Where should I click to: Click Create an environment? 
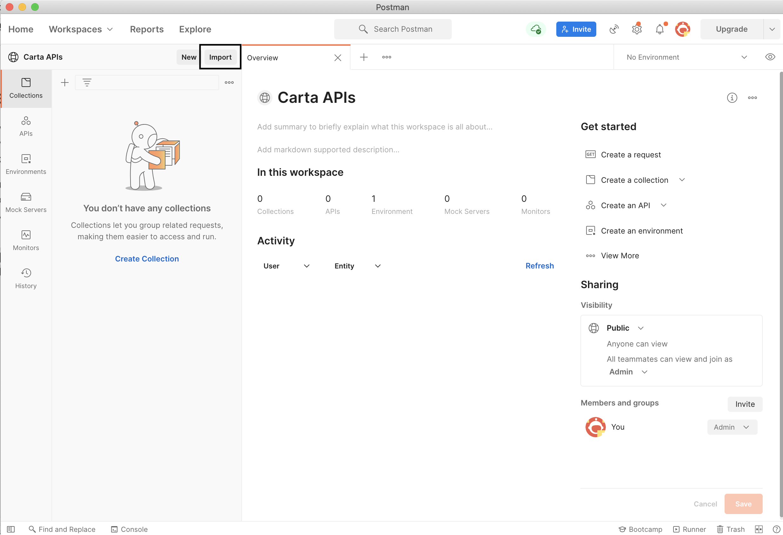634,231
